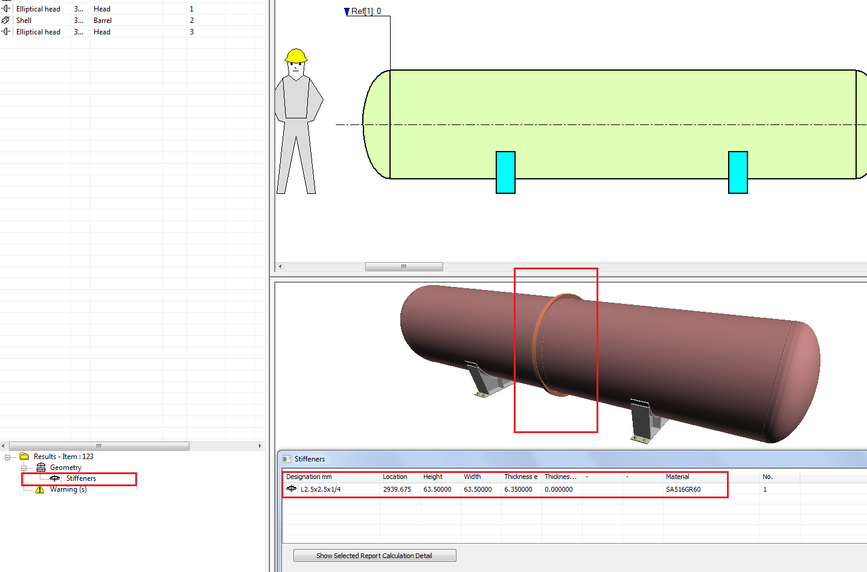Collapse the Results - Item : 123 node

point(7,457)
